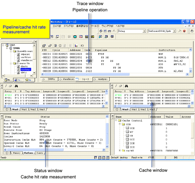Image resolution: width=195 pixels, height=183 pixels.
Task: Click the hand icon at toolbar's far right
Action: point(192,31)
